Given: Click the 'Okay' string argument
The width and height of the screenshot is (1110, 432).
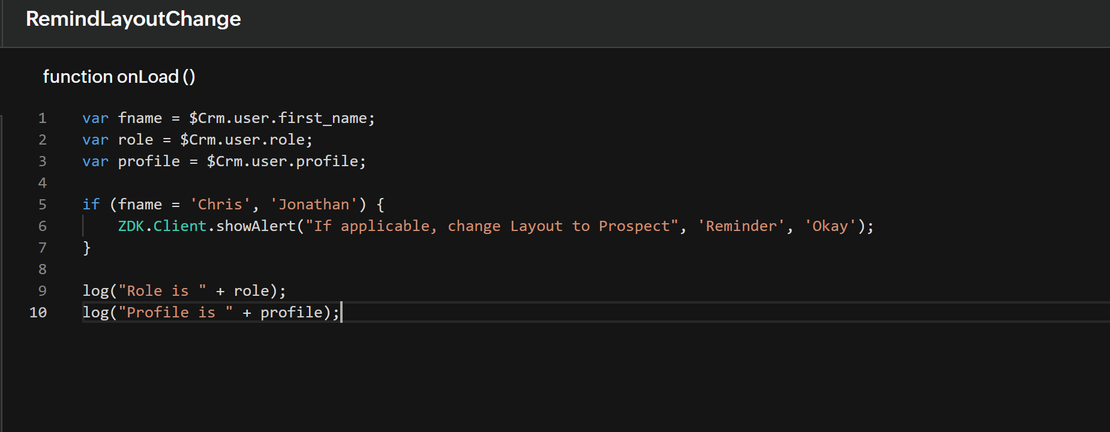Looking at the screenshot, I should click(830, 226).
